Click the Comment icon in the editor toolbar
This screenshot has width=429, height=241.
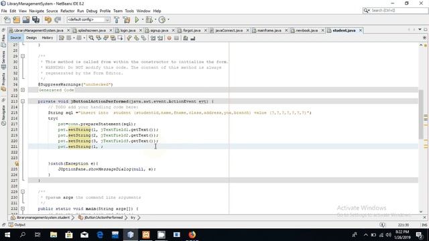click(186, 38)
